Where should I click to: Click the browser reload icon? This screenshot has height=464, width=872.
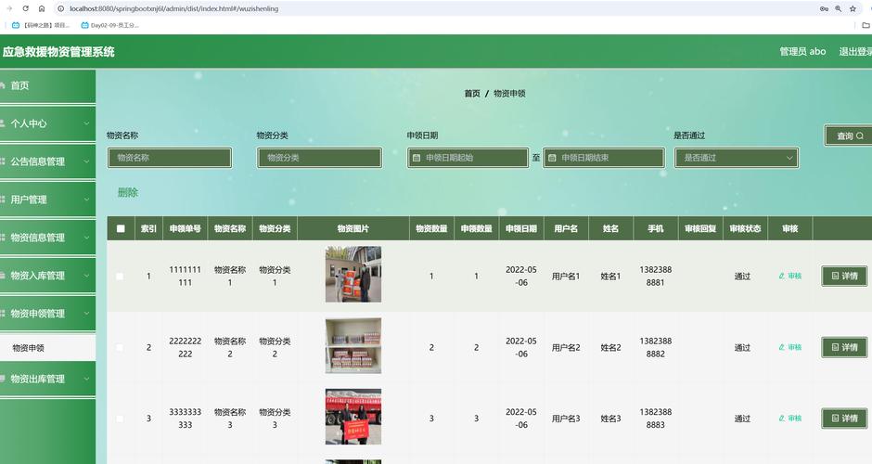point(26,9)
